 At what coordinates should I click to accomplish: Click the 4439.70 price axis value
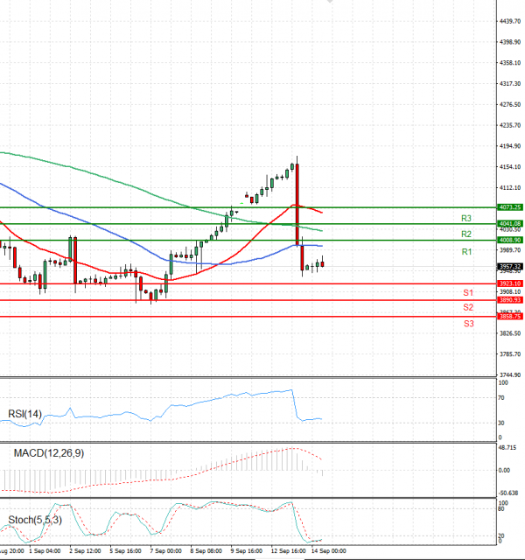tap(510, 21)
